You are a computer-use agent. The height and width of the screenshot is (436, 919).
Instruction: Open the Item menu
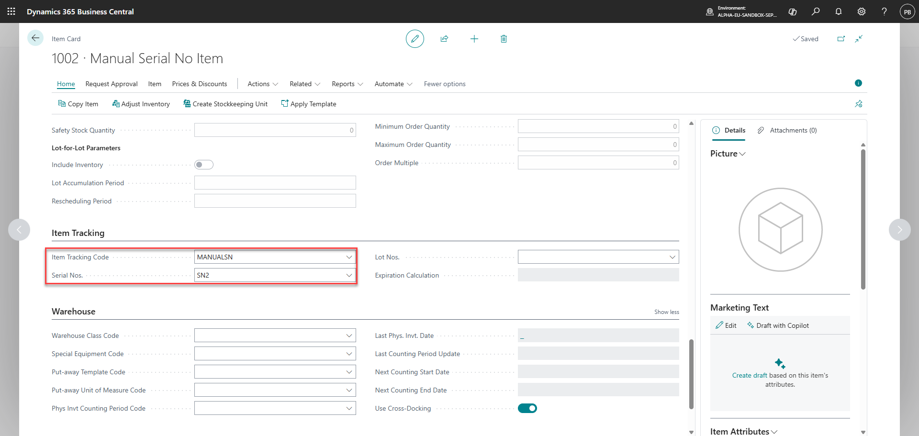155,84
